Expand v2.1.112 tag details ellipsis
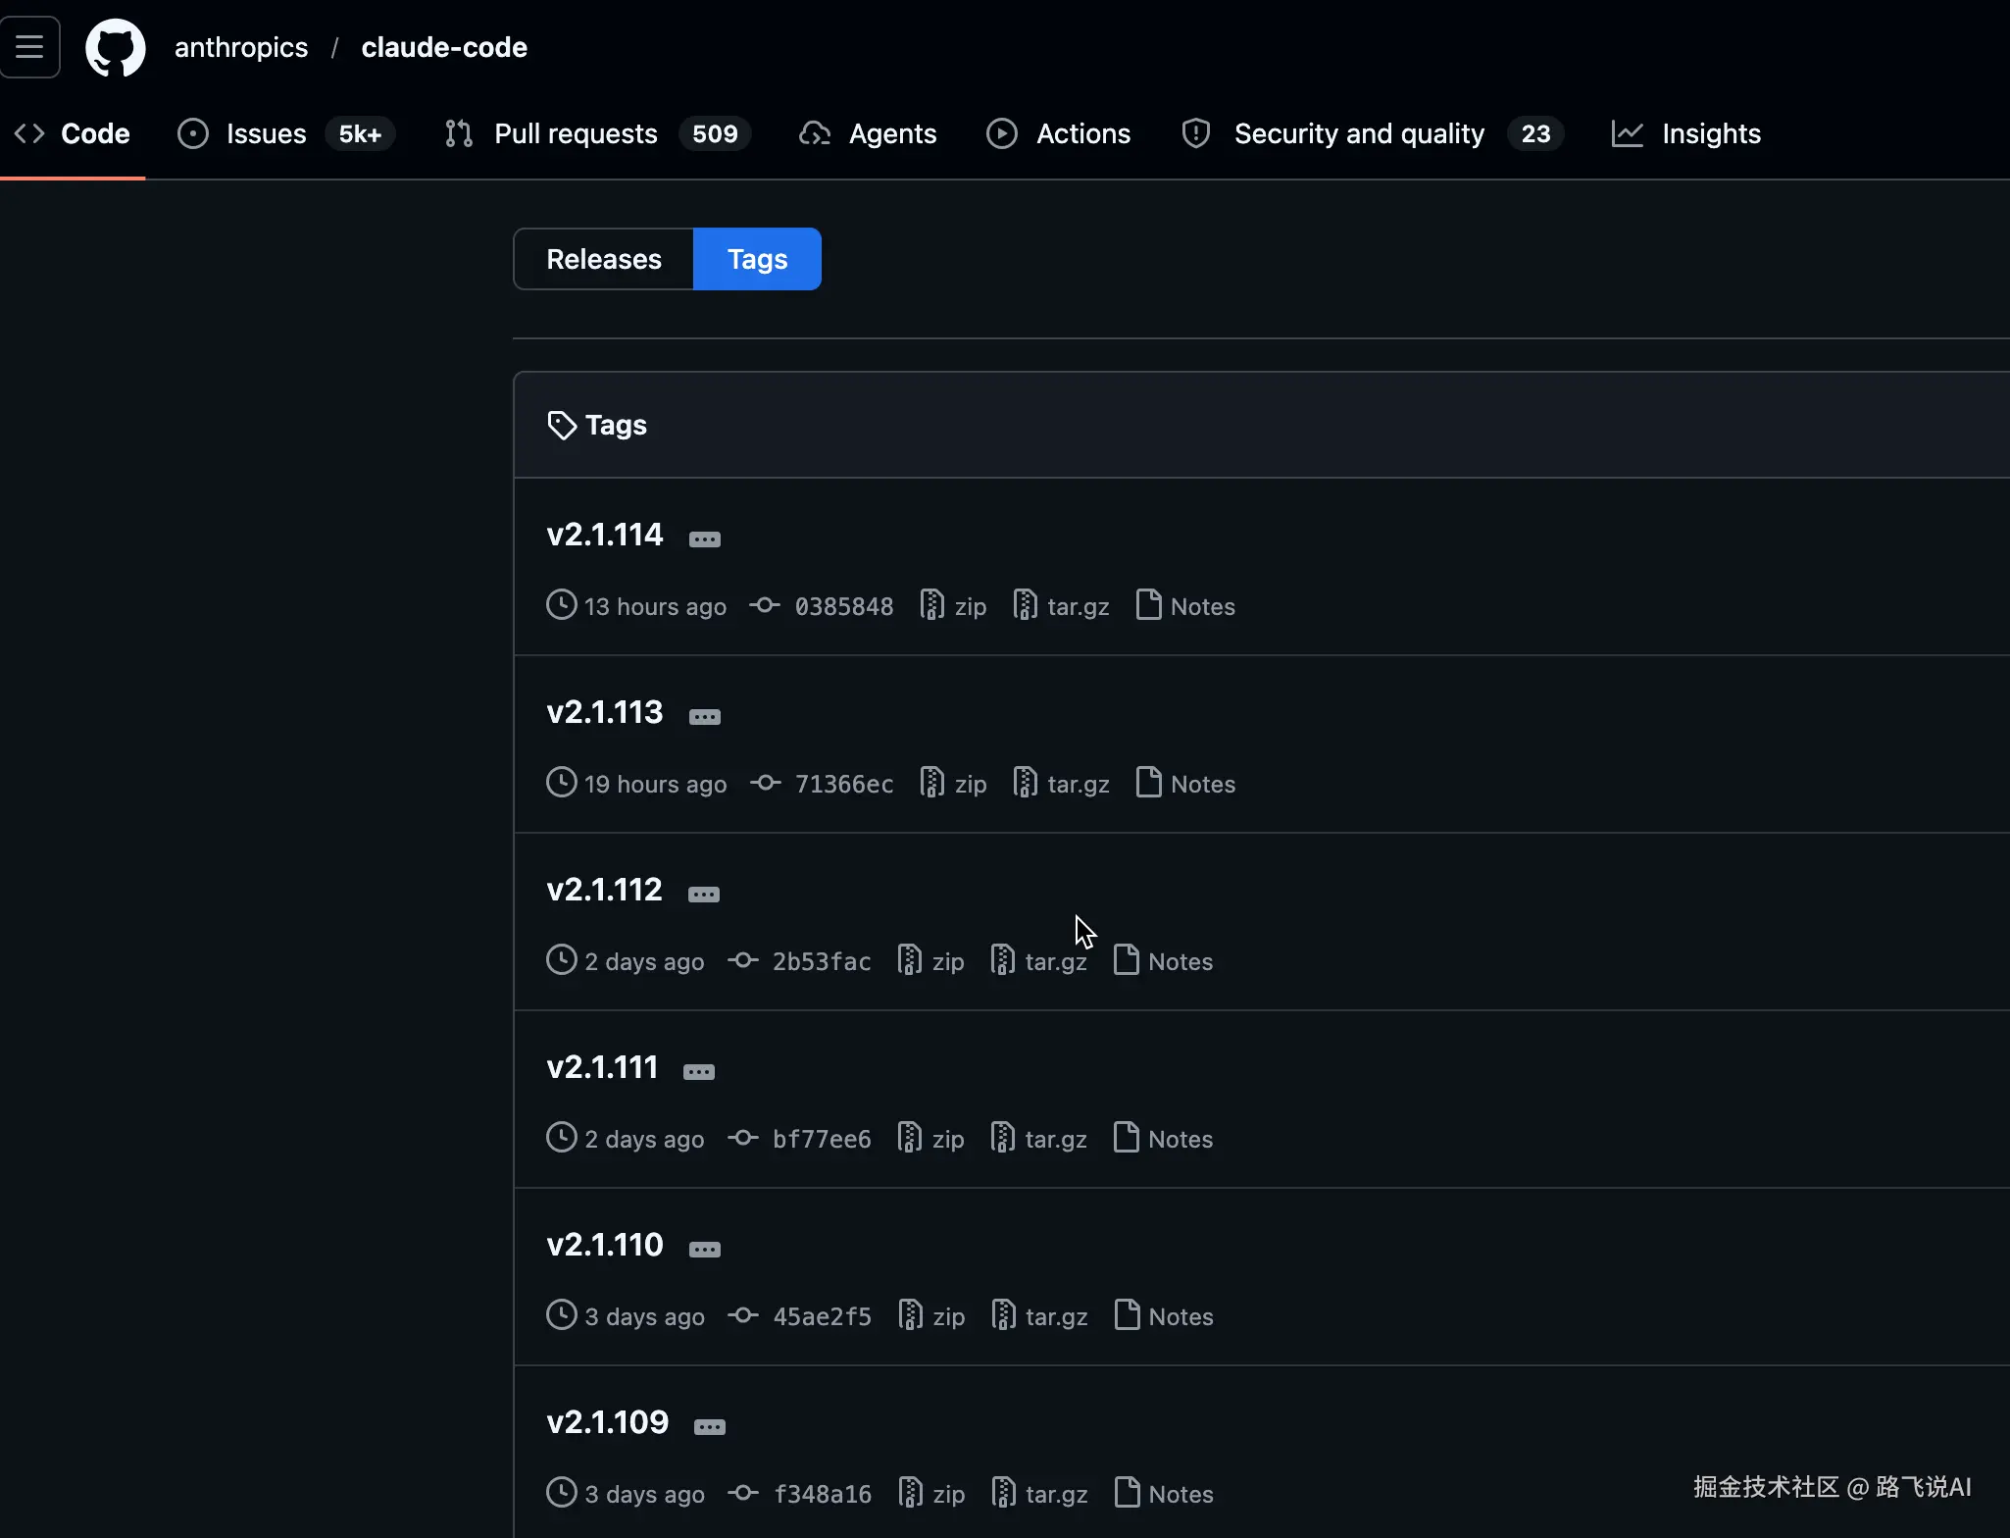The width and height of the screenshot is (2010, 1538). tap(703, 895)
